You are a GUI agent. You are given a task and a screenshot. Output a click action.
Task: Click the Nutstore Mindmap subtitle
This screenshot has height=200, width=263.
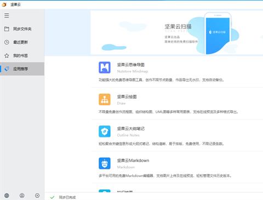pyautogui.click(x=133, y=71)
